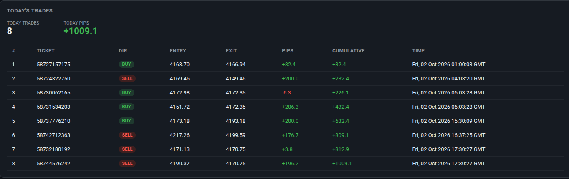Click the SELL badge for ticket 58732180192

(x=127, y=149)
